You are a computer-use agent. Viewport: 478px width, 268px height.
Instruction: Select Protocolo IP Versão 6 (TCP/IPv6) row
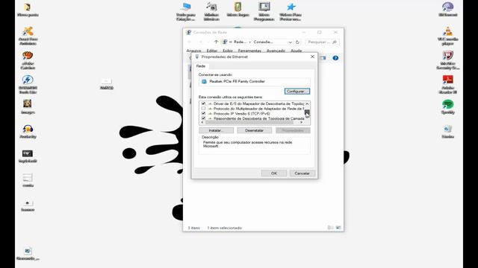tap(252, 113)
